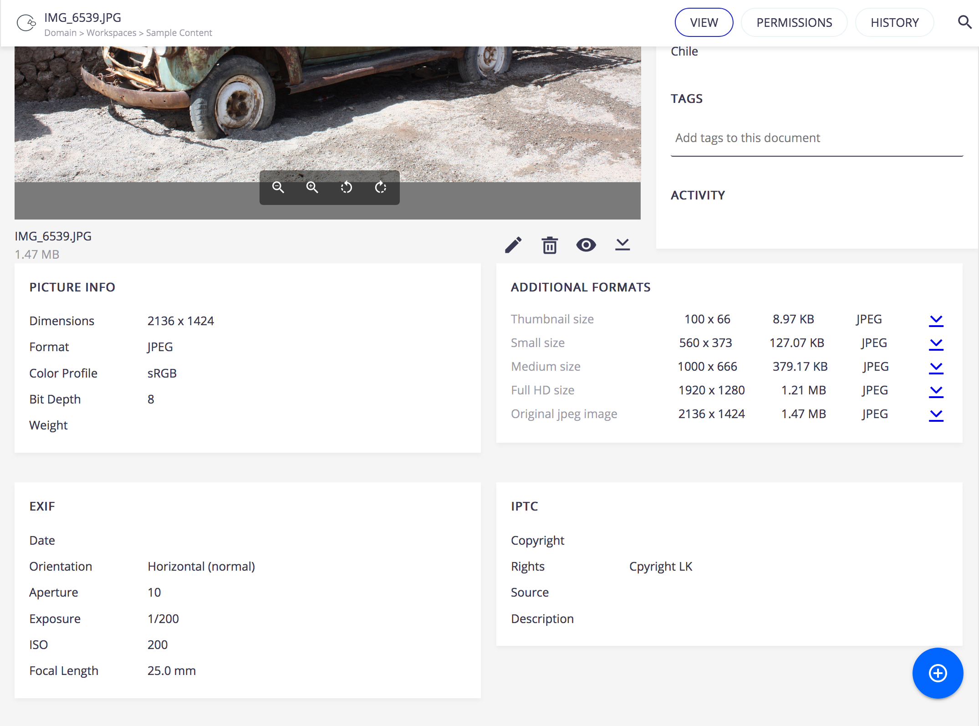Click the edit (pencil) icon
This screenshot has height=726, width=979.
tap(513, 244)
